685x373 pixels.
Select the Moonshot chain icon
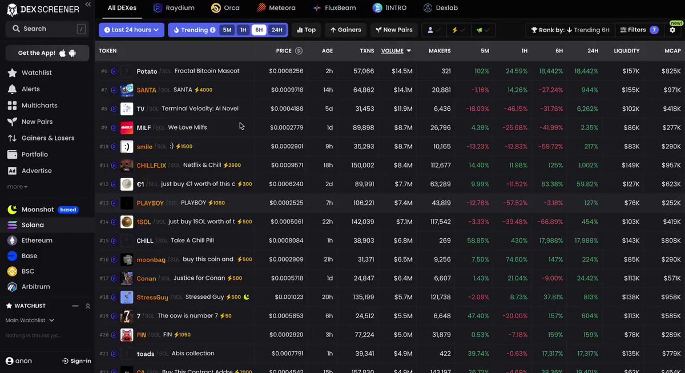(x=12, y=210)
